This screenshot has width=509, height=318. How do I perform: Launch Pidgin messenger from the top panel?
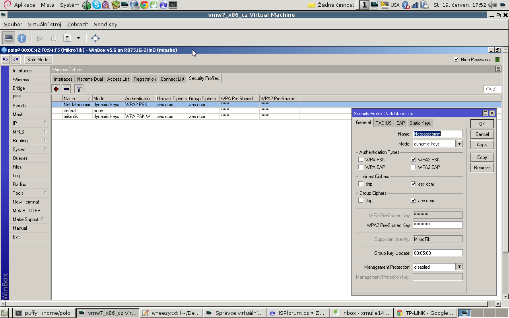[x=106, y=5]
